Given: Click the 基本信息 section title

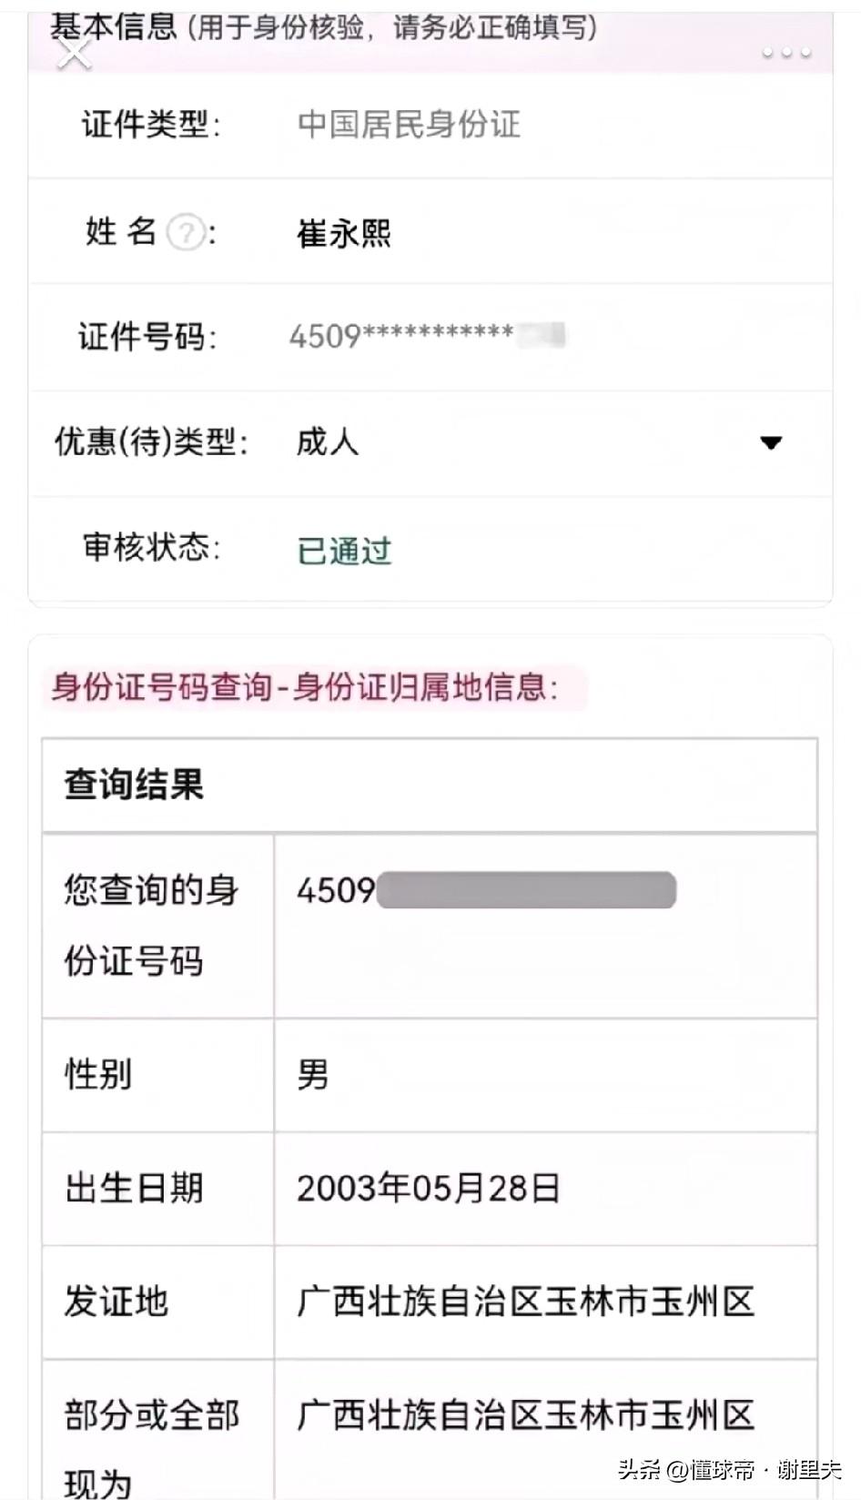Looking at the screenshot, I should point(114,25).
